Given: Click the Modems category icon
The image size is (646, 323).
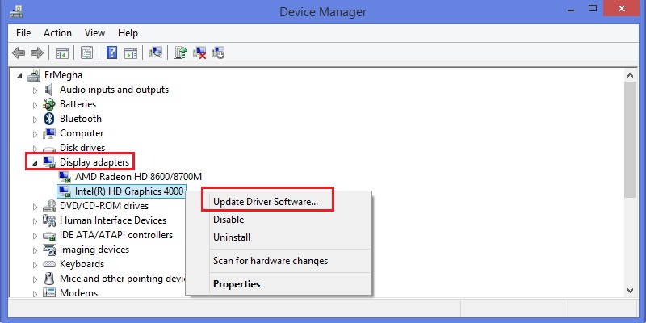Looking at the screenshot, I should click(x=49, y=293).
